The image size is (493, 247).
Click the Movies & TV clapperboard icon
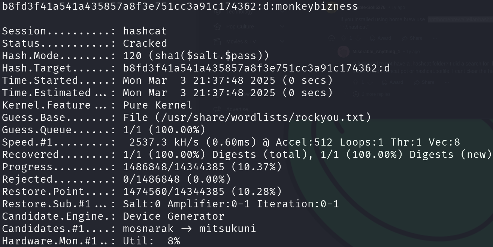[x=217, y=42]
